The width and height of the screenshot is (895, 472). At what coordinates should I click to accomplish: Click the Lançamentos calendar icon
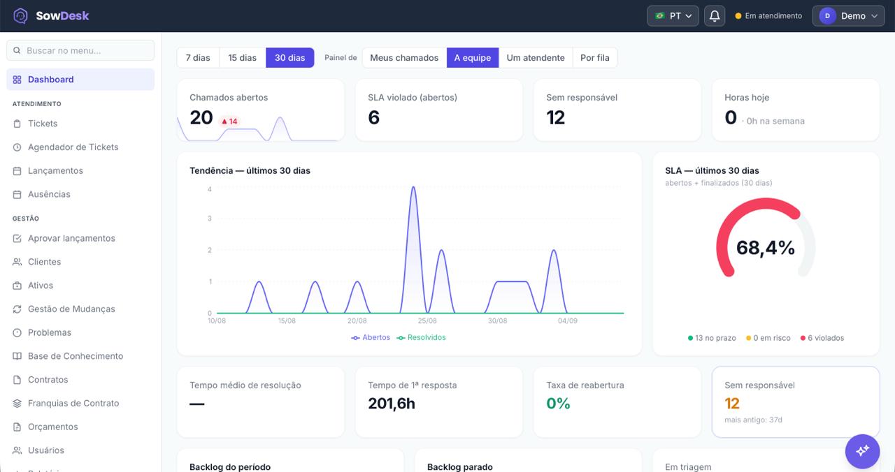(x=17, y=171)
